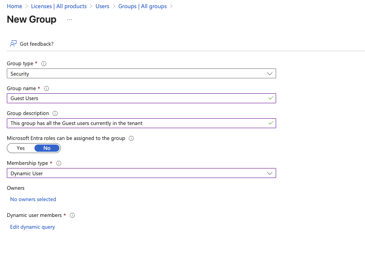Click into the Group name Guest Users field
The height and width of the screenshot is (255, 365).
141,98
